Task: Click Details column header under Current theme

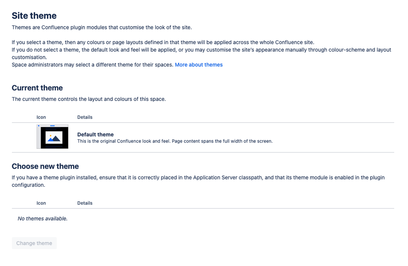Action: point(85,117)
